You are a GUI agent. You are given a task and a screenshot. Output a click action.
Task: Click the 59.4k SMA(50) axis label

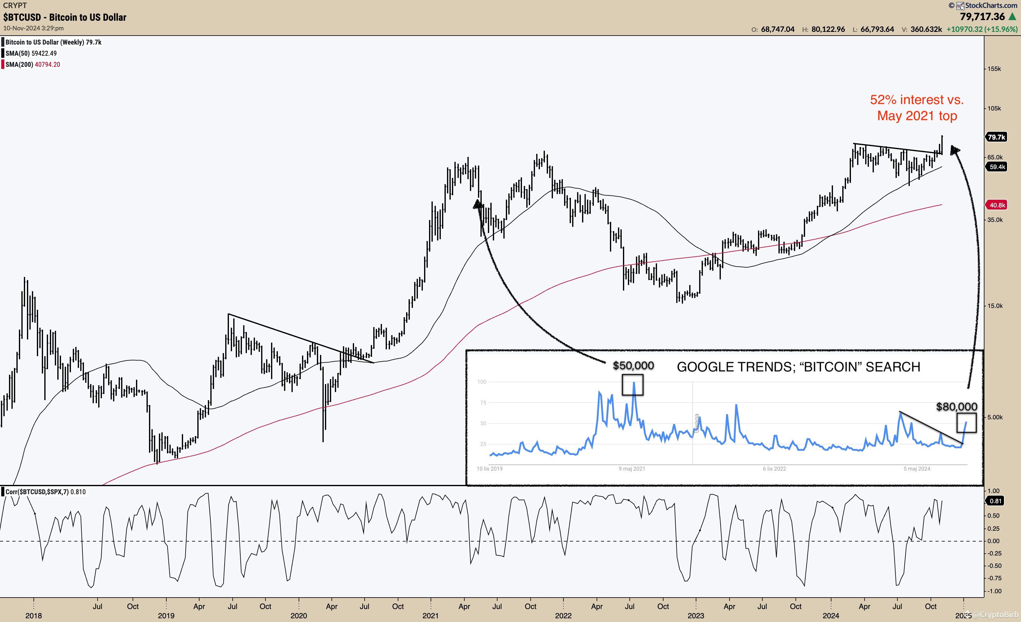(x=996, y=167)
